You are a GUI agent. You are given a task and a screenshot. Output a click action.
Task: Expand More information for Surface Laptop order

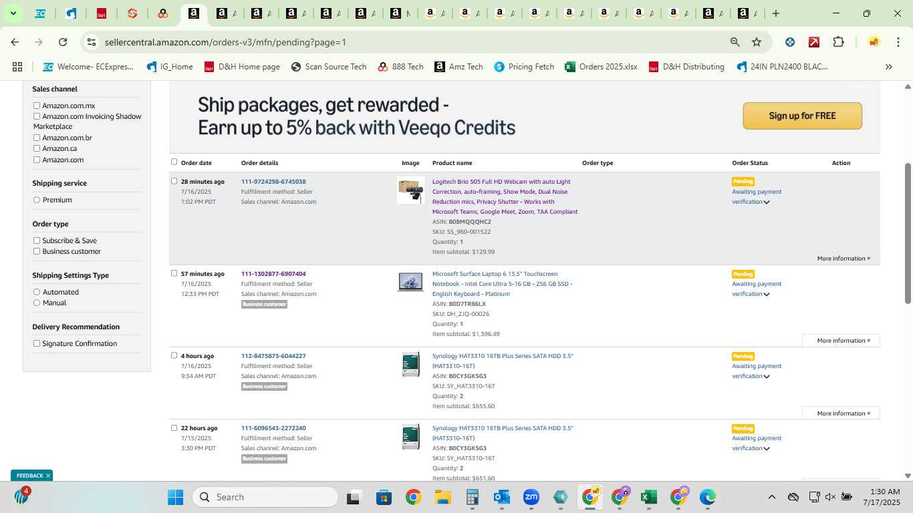click(x=841, y=341)
